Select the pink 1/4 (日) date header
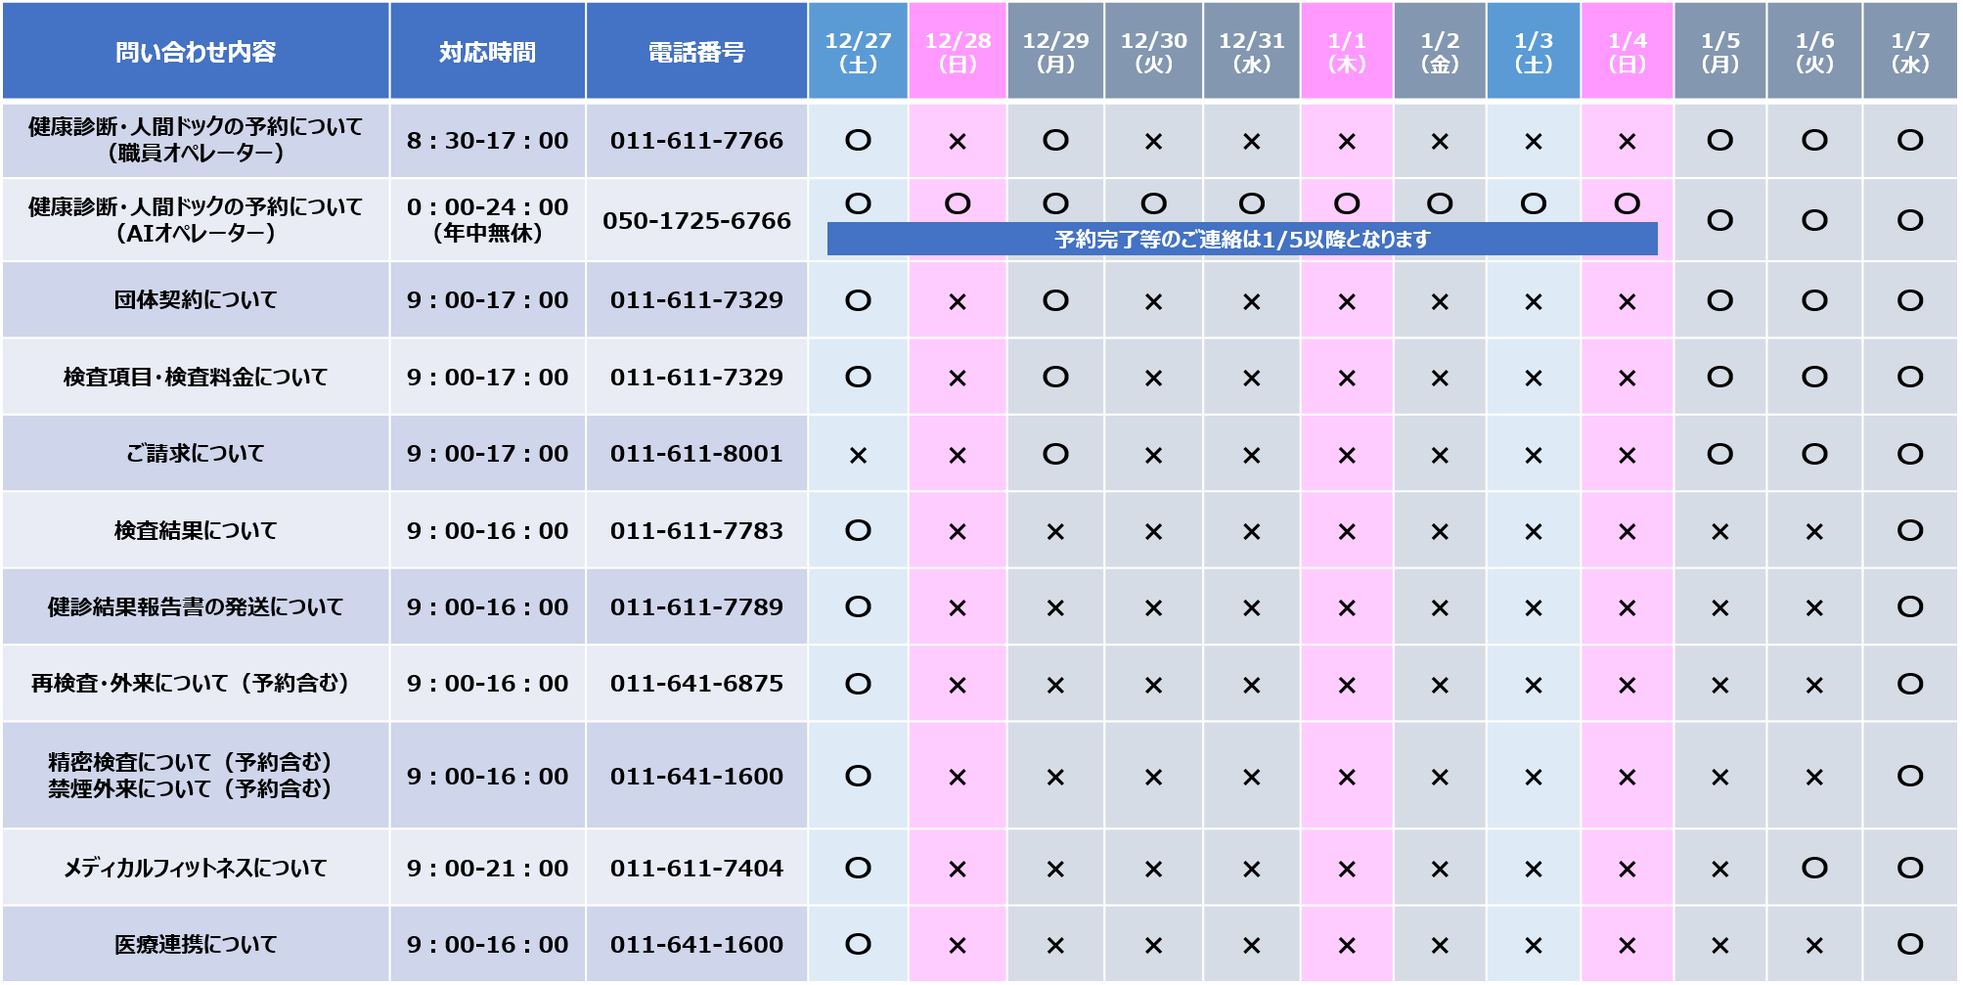The image size is (1963, 985). [x=1627, y=52]
